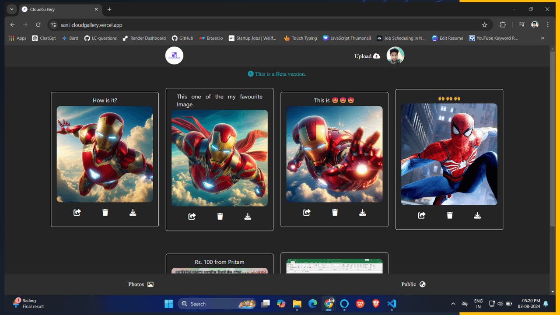Open the GitHub bookmark
The width and height of the screenshot is (560, 315).
[182, 38]
